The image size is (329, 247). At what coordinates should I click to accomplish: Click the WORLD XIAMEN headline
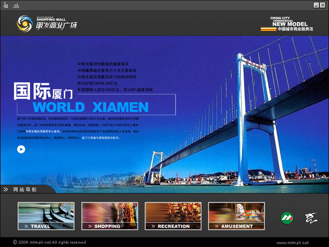90,108
